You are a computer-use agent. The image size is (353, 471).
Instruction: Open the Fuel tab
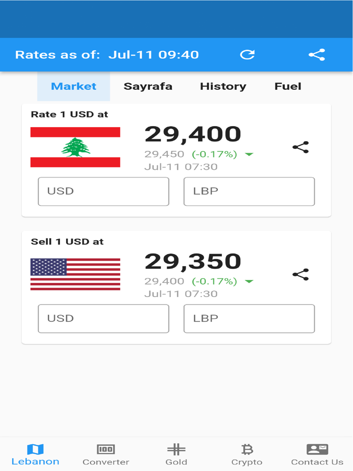(x=287, y=86)
